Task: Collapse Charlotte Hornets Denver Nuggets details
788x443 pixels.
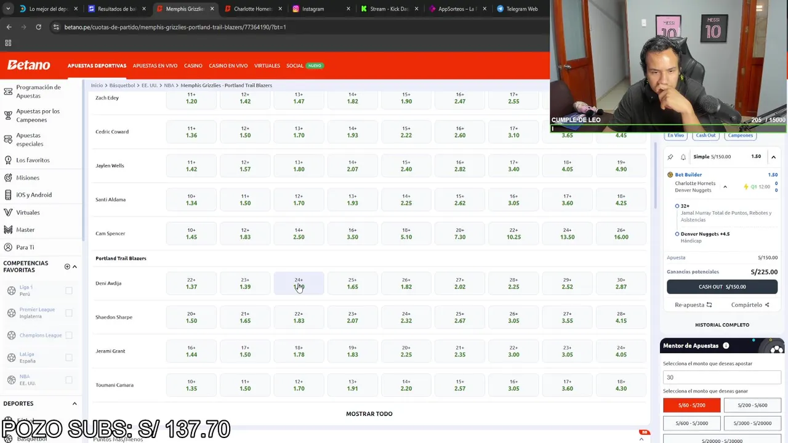Action: [x=725, y=186]
